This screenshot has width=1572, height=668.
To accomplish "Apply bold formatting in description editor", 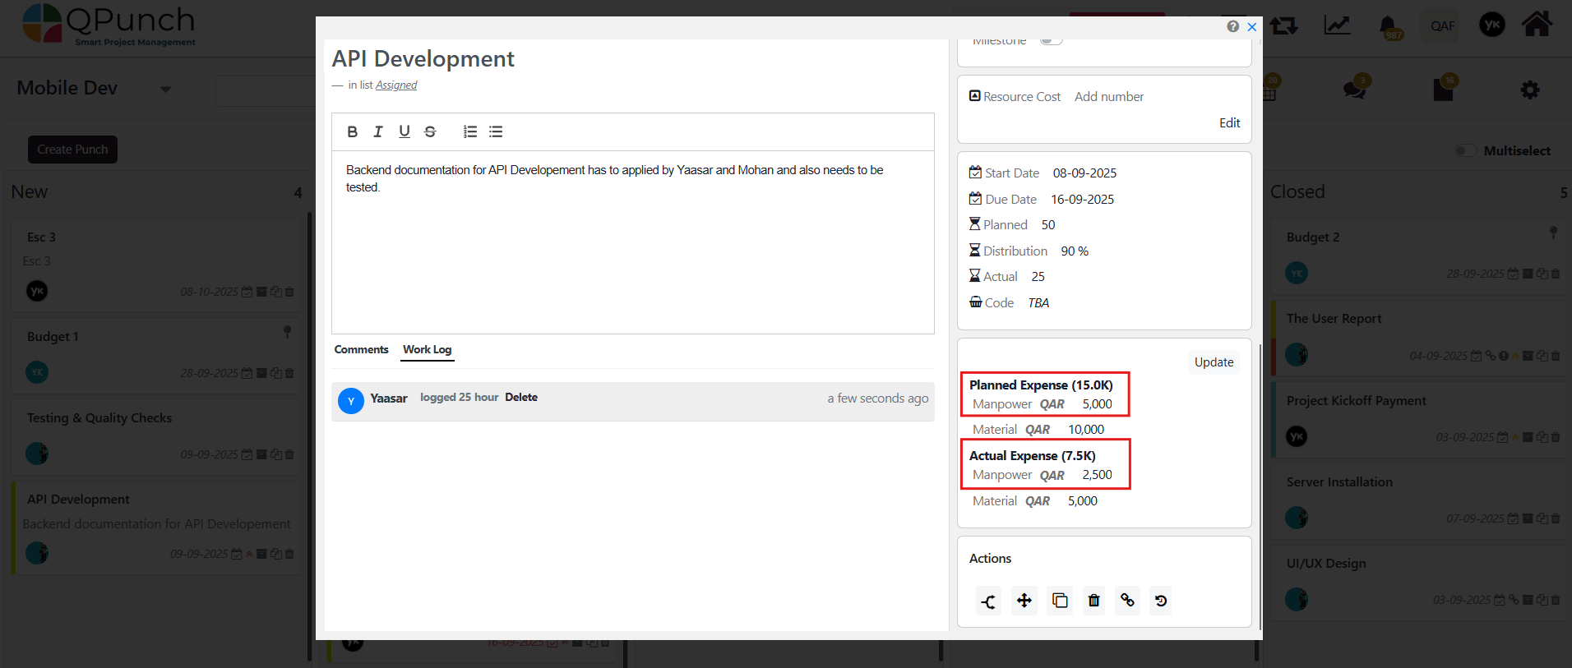I will 352,131.
